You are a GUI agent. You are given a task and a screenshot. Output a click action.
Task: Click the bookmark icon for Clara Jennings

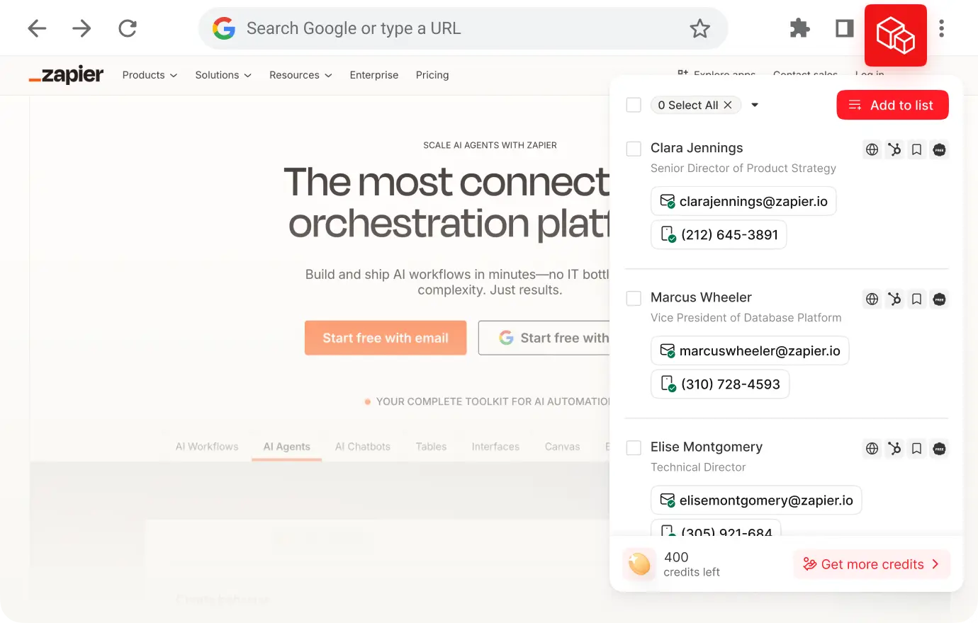click(916, 149)
